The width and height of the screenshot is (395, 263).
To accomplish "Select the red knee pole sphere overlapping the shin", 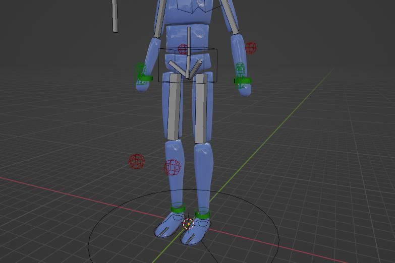I will tap(173, 167).
